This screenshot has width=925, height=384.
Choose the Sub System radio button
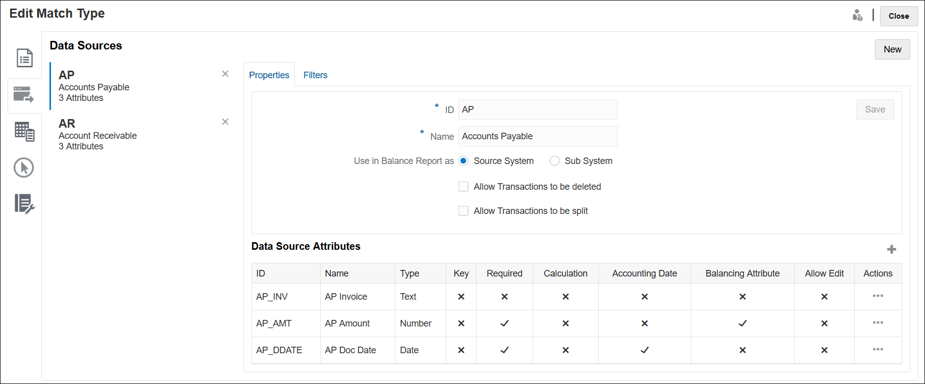[x=554, y=161]
